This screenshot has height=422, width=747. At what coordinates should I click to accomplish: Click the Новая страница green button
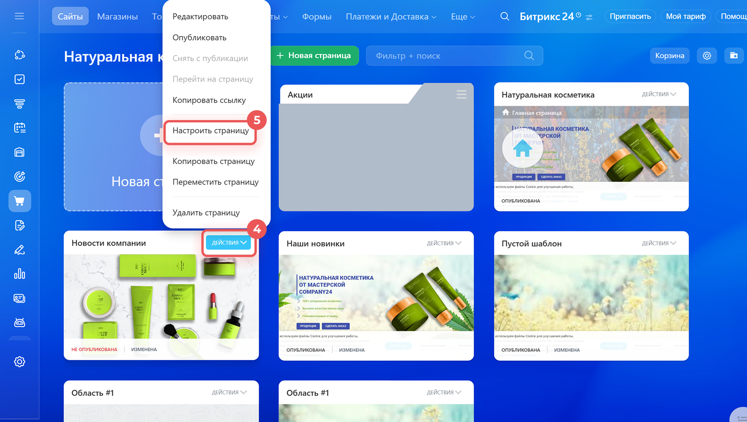[x=314, y=56]
